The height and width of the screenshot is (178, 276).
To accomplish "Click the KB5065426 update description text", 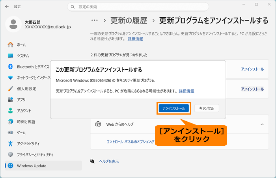I will pyautogui.click(x=105, y=80).
